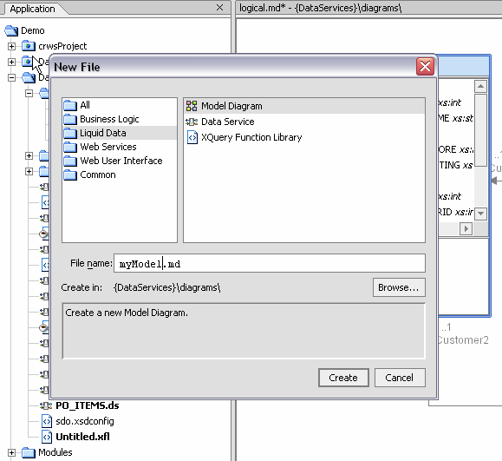Click Web Services folder icon
This screenshot has width=502, height=461.
pyautogui.click(x=70, y=147)
